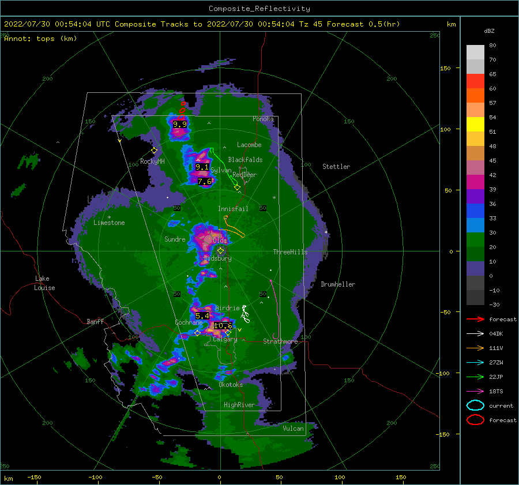Click the 10 dBZ slate purple swatch
Image resolution: width=519 pixels, height=485 pixels.
pyautogui.click(x=475, y=268)
